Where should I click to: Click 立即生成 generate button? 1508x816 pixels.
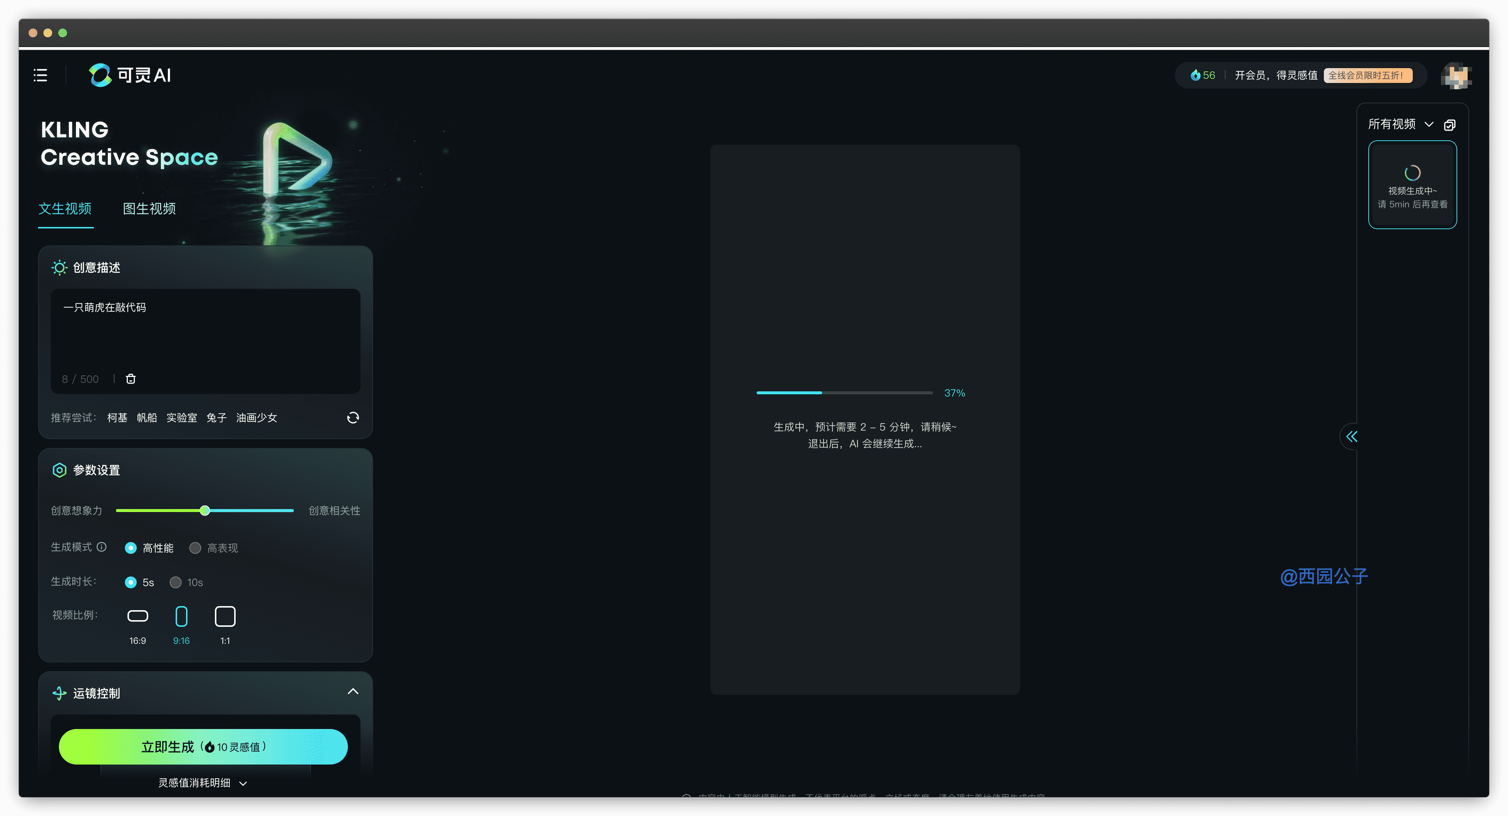pos(203,746)
